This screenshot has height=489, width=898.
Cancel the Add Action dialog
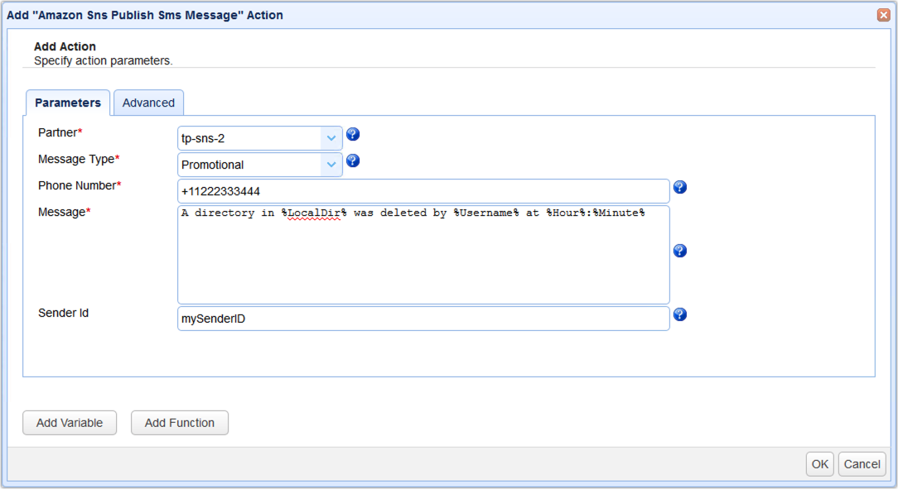pos(862,464)
